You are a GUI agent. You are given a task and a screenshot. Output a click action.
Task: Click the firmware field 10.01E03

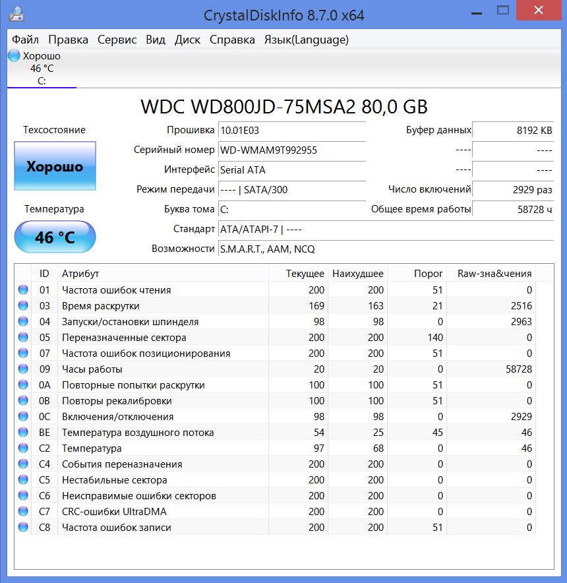(x=292, y=131)
